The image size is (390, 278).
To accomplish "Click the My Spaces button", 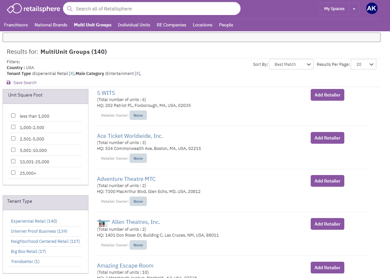I will [x=334, y=9].
